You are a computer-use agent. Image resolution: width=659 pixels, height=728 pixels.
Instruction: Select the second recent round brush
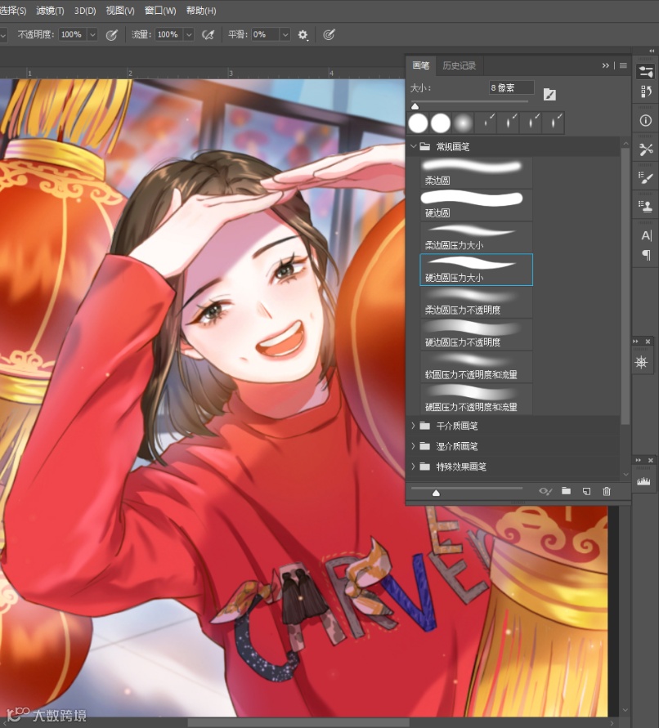click(441, 123)
